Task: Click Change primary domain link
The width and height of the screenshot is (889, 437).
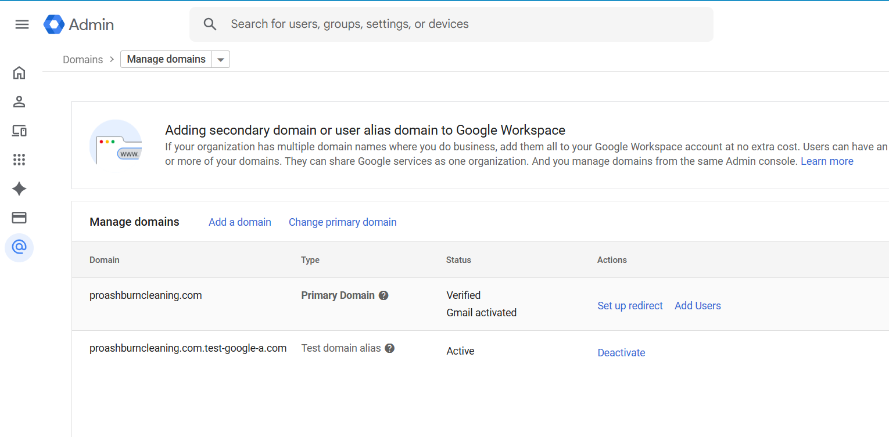Action: 342,222
